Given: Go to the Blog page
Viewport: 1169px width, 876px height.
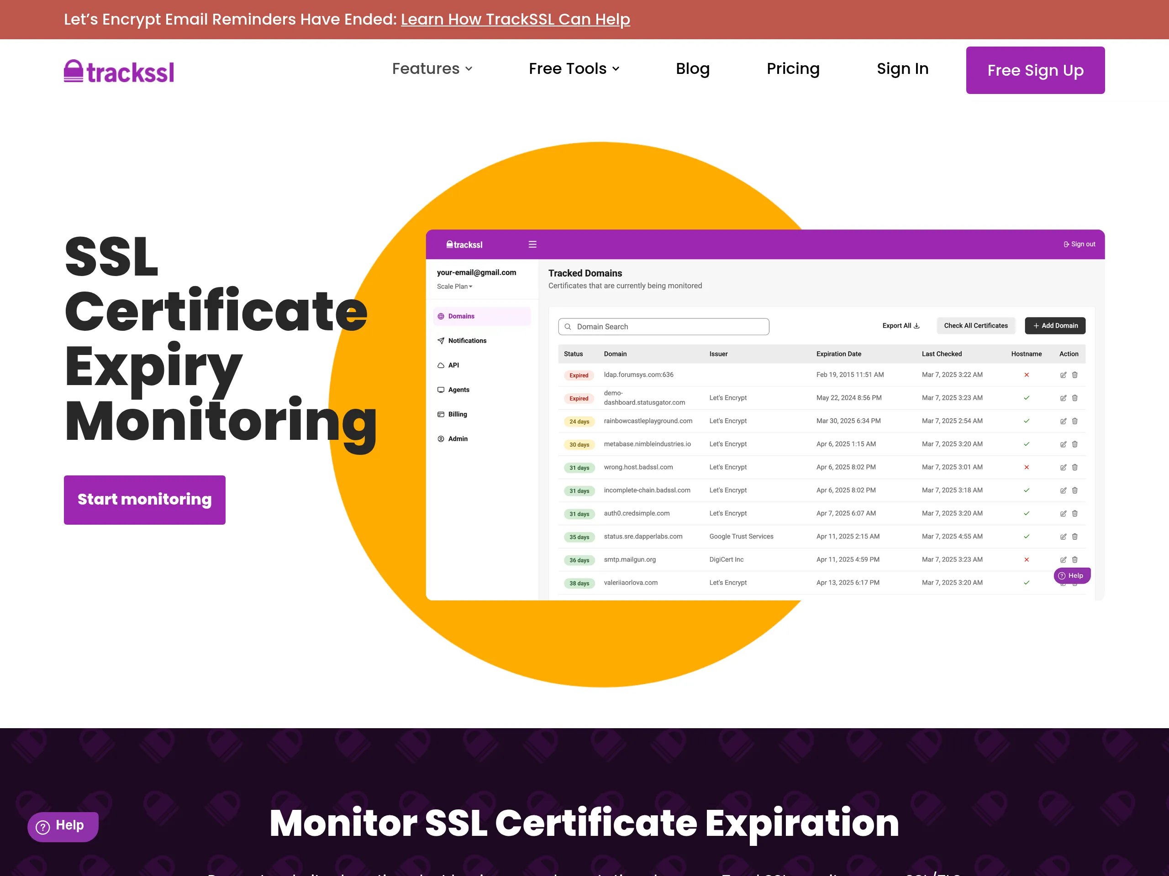Looking at the screenshot, I should click(692, 68).
